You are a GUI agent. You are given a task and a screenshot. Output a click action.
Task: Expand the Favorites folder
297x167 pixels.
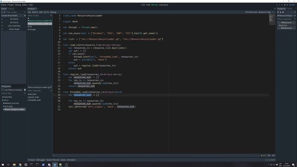pos(7,97)
